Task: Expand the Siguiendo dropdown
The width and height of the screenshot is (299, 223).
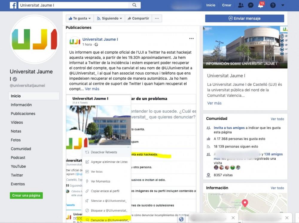Action: click(109, 18)
